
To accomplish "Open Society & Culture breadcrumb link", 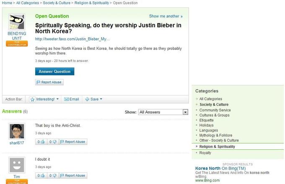I will (57, 3).
